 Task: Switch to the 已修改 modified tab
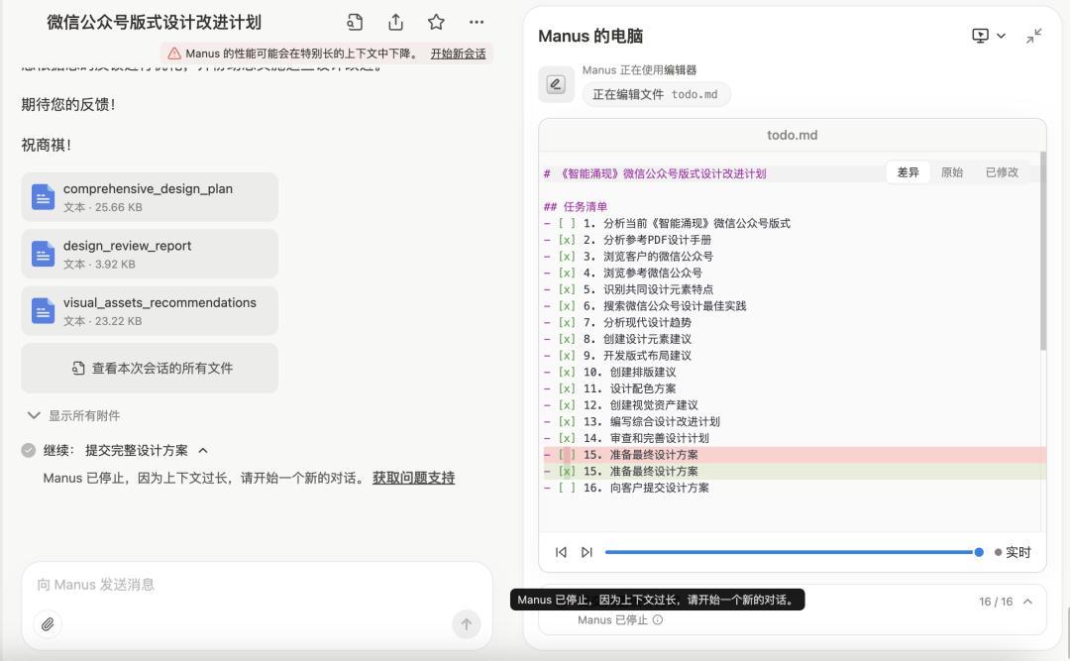1002,172
